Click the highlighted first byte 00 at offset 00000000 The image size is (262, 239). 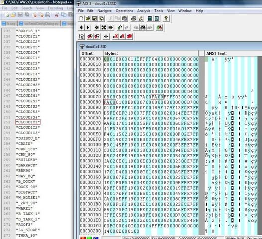106,59
